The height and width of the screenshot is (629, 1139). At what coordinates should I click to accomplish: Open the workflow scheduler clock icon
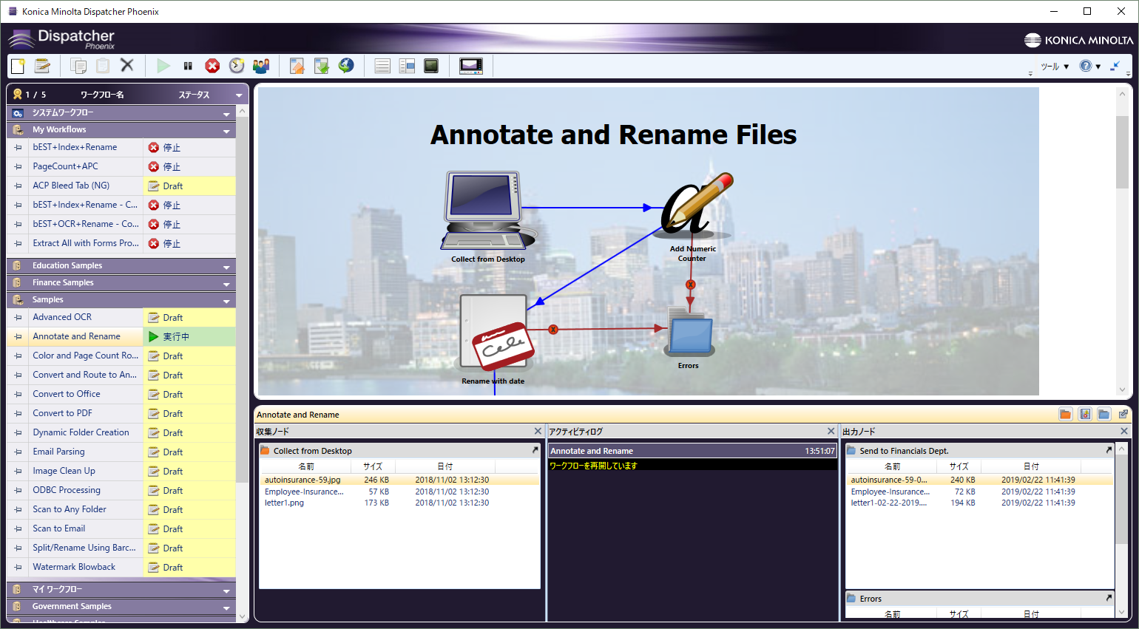pyautogui.click(x=237, y=66)
